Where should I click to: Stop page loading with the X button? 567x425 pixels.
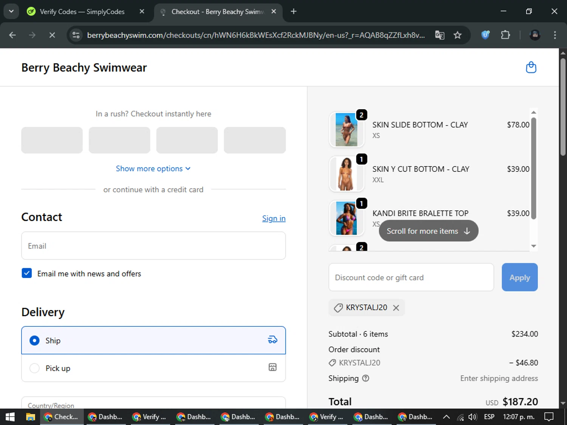click(52, 35)
